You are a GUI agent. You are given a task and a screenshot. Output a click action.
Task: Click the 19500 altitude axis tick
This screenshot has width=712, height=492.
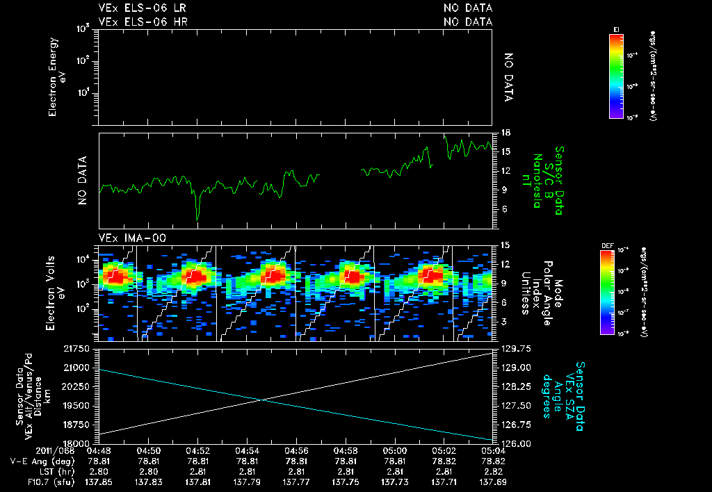(77, 406)
